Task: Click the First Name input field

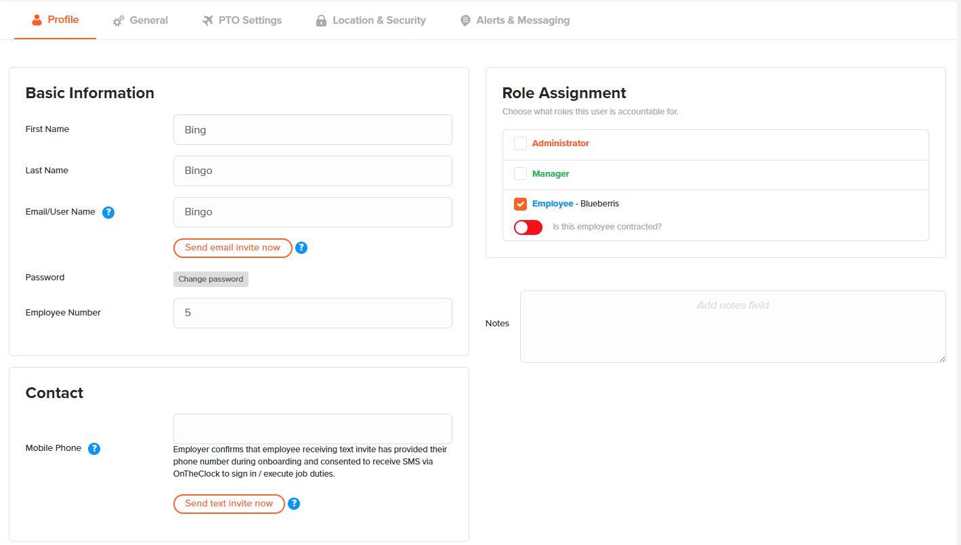Action: (x=312, y=130)
